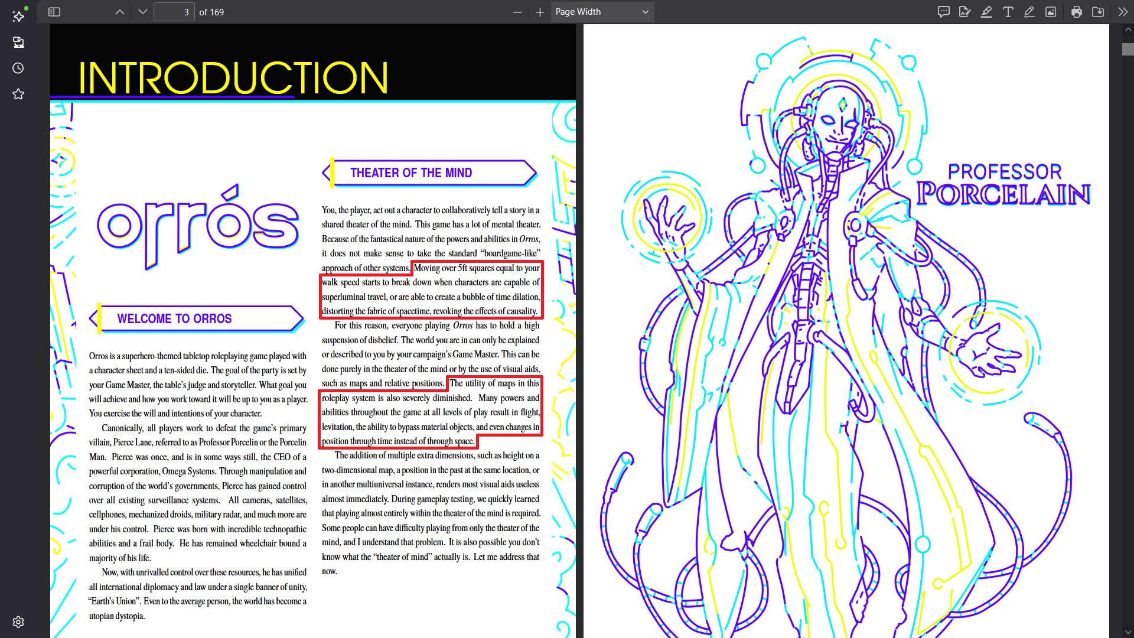Toggle the PDF thumbnail sidebar
Viewport: 1134px width, 638px height.
[54, 12]
